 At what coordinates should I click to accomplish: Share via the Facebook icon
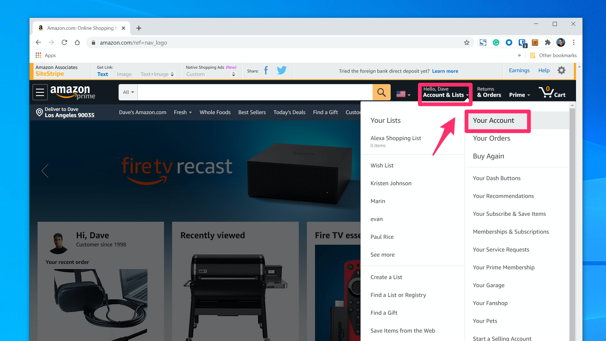(x=266, y=71)
